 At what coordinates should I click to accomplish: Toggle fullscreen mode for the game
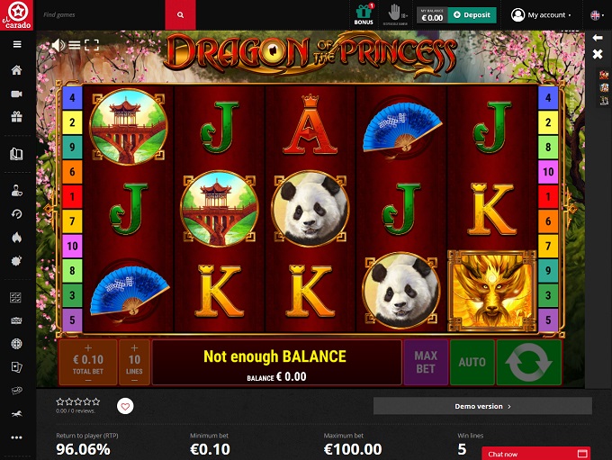pos(92,45)
